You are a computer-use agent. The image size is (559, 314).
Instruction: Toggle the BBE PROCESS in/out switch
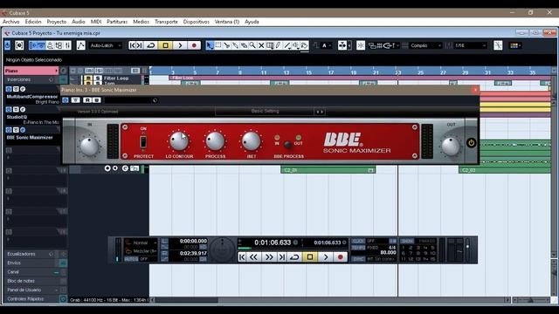pyautogui.click(x=287, y=145)
